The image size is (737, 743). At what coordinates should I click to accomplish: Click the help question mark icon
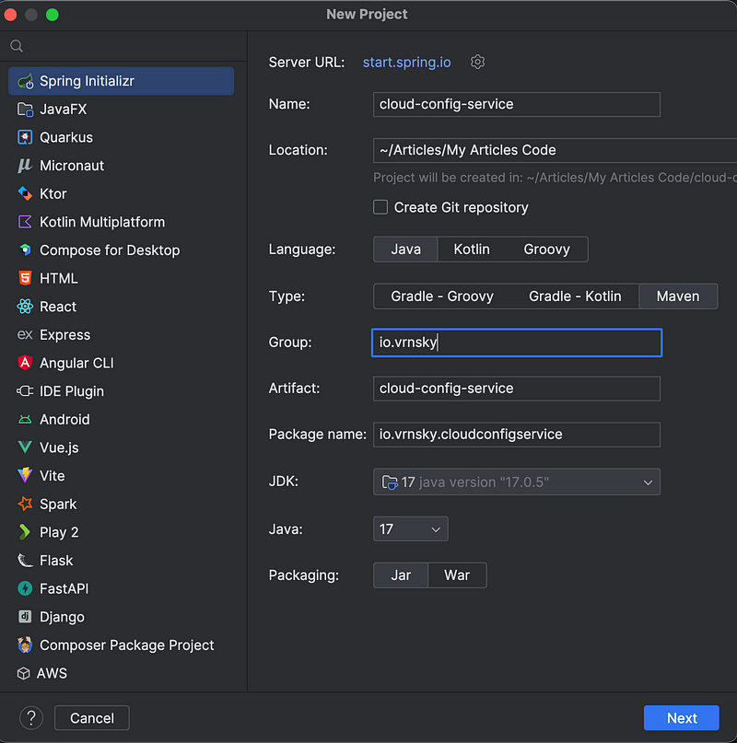(31, 718)
